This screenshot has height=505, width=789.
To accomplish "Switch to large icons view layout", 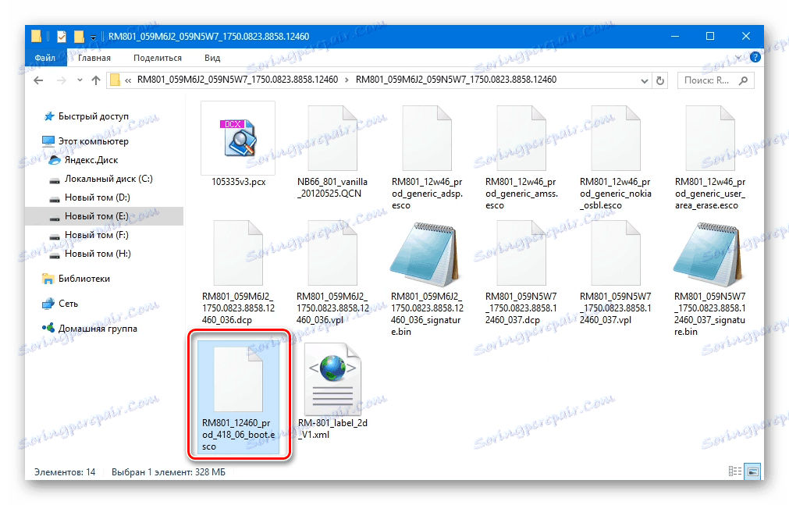I will point(753,471).
